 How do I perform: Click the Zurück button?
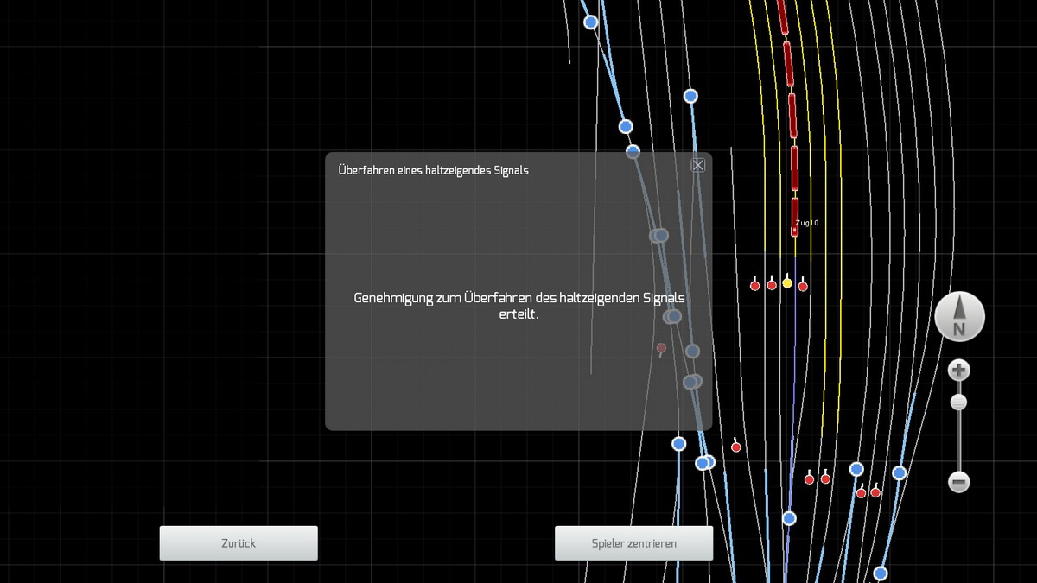[x=239, y=543]
